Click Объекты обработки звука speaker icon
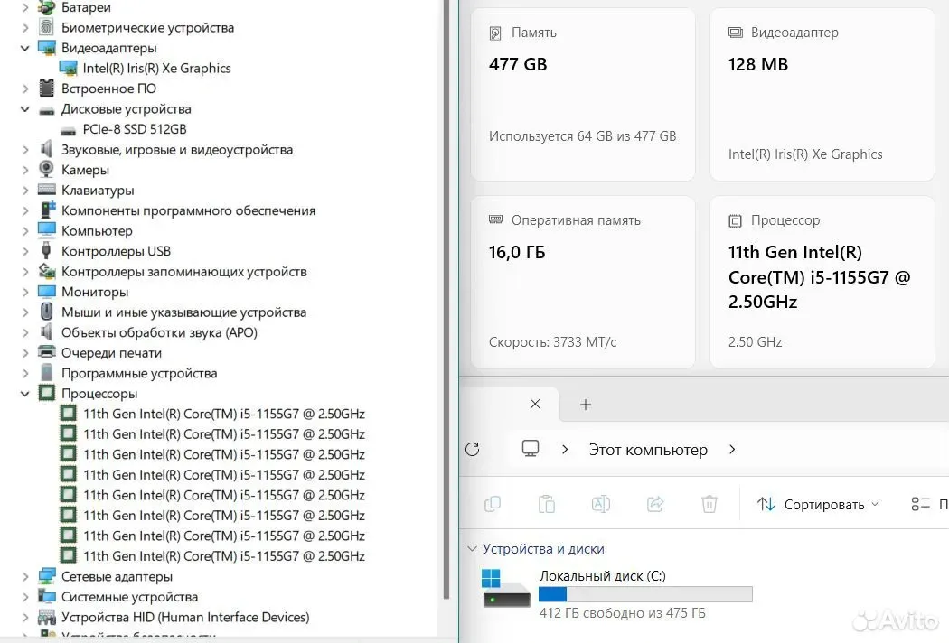This screenshot has height=643, width=949. (x=47, y=332)
